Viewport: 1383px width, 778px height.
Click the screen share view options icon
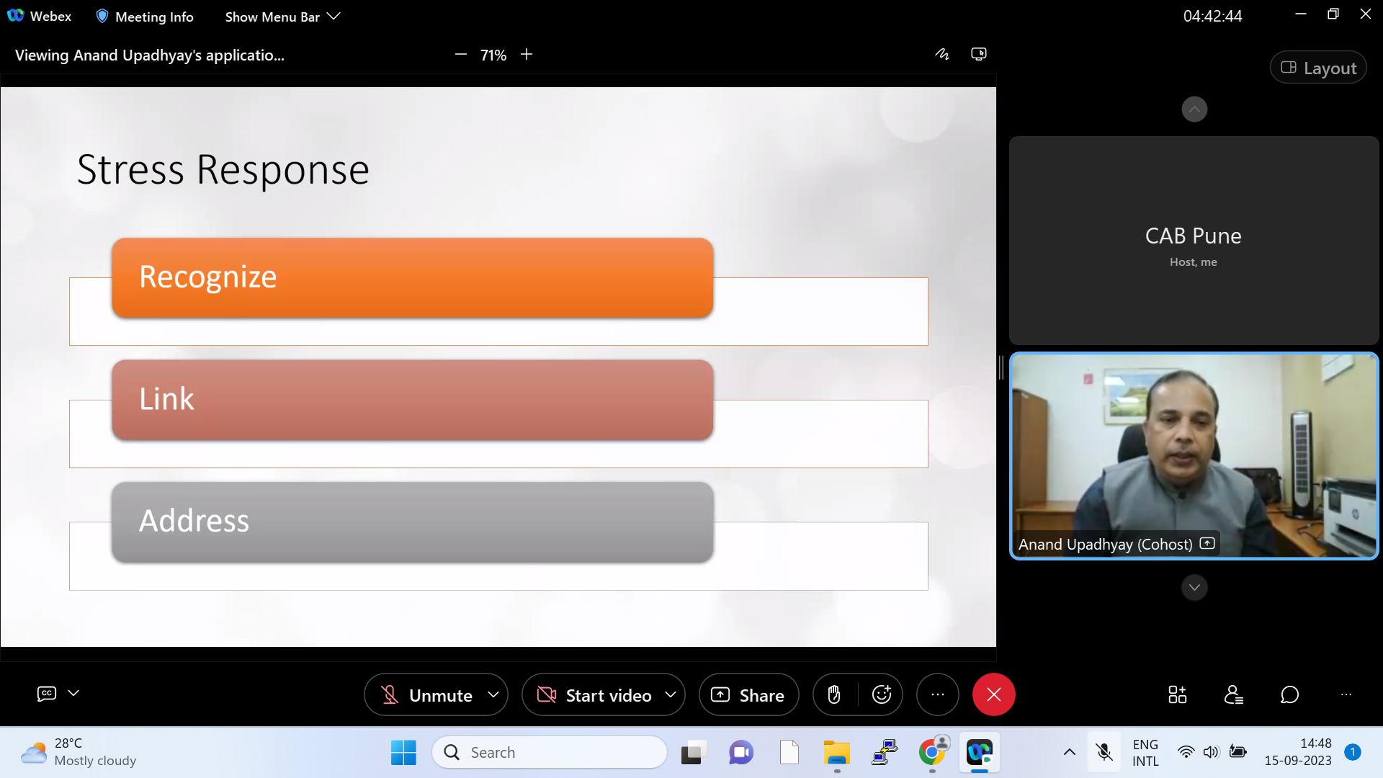(x=978, y=54)
